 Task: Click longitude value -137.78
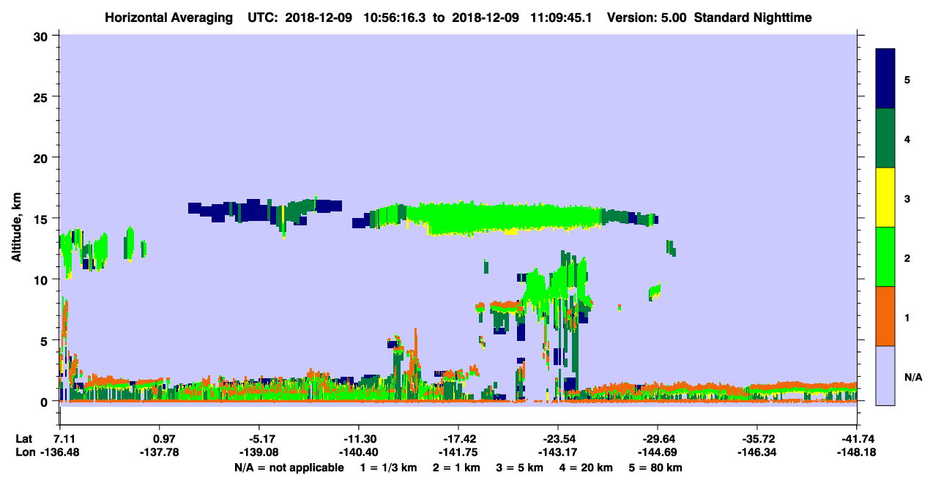point(160,453)
